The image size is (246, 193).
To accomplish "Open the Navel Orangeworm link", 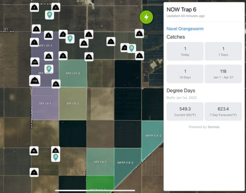I will point(184,29).
